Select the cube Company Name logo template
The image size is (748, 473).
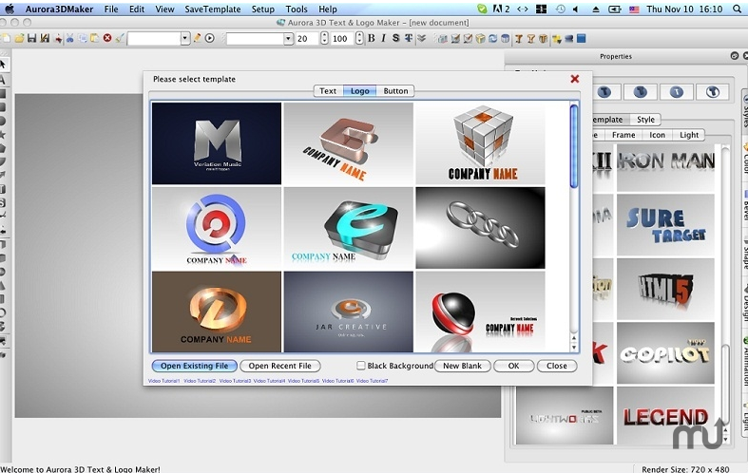(x=480, y=143)
